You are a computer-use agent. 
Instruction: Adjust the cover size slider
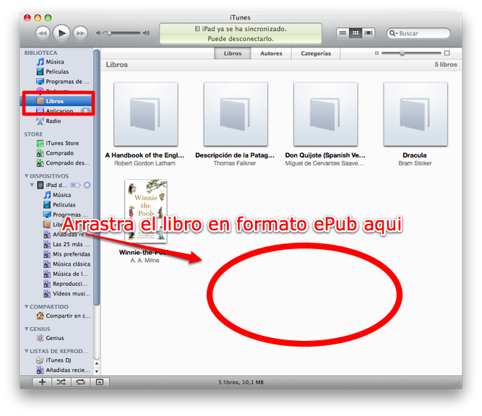pos(402,53)
